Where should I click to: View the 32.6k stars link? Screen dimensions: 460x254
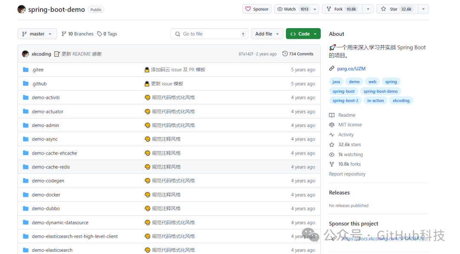350,144
